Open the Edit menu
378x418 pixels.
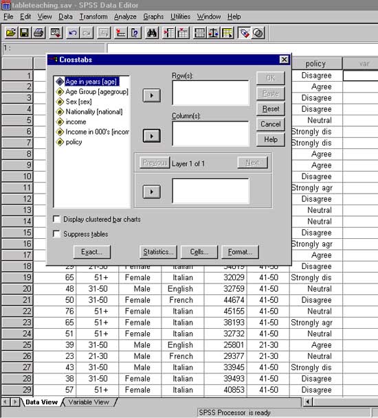tap(25, 16)
